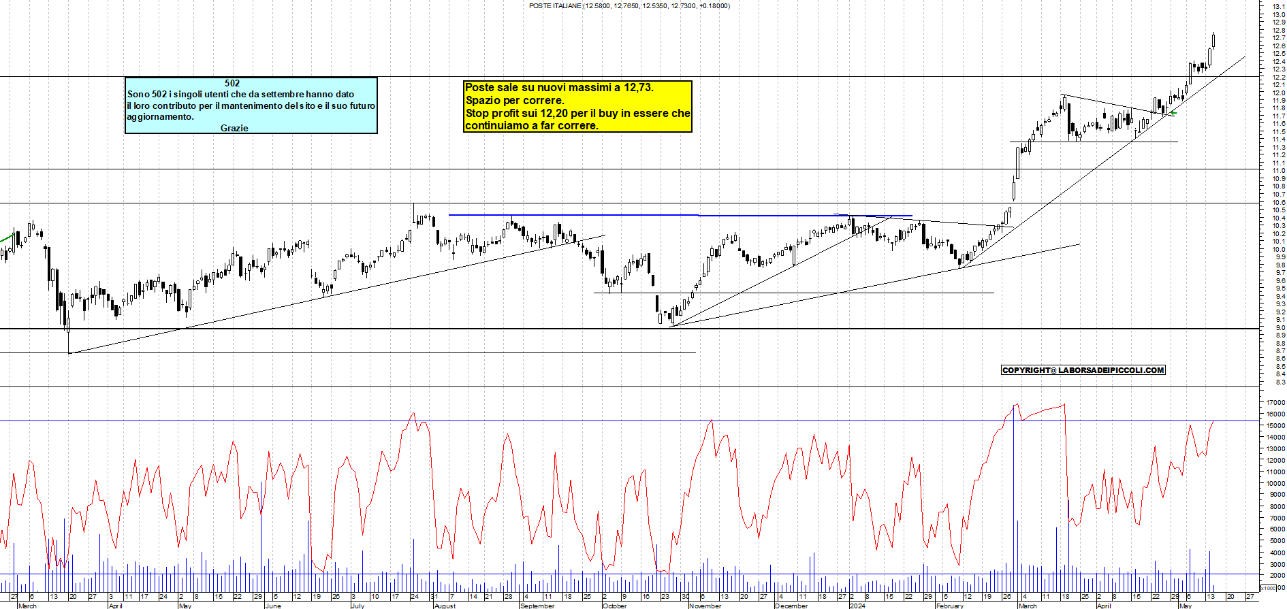This screenshot has width=1287, height=609.
Task: Click 'continuiamo a far correre.' line
Action: 532,126
